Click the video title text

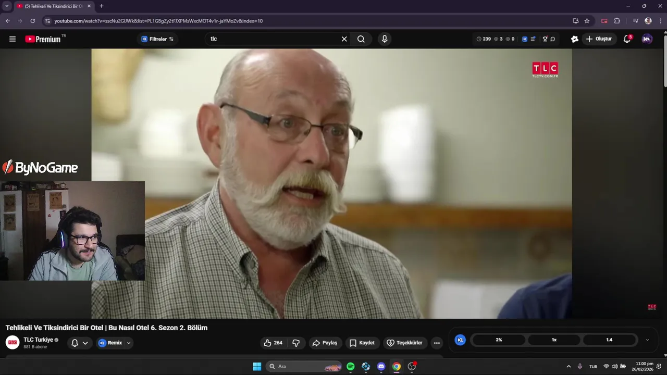[x=106, y=328]
